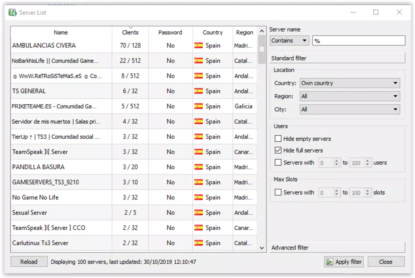Click the Close button at bottom right
The width and height of the screenshot is (415, 278).
tap(386, 262)
